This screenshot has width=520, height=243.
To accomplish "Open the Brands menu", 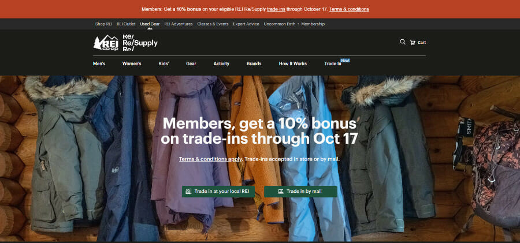I will 254,63.
